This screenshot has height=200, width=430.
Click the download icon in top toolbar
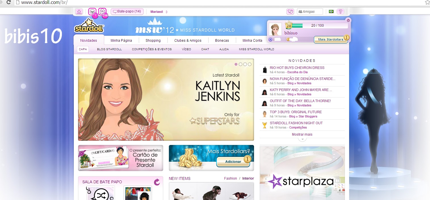pos(79,11)
